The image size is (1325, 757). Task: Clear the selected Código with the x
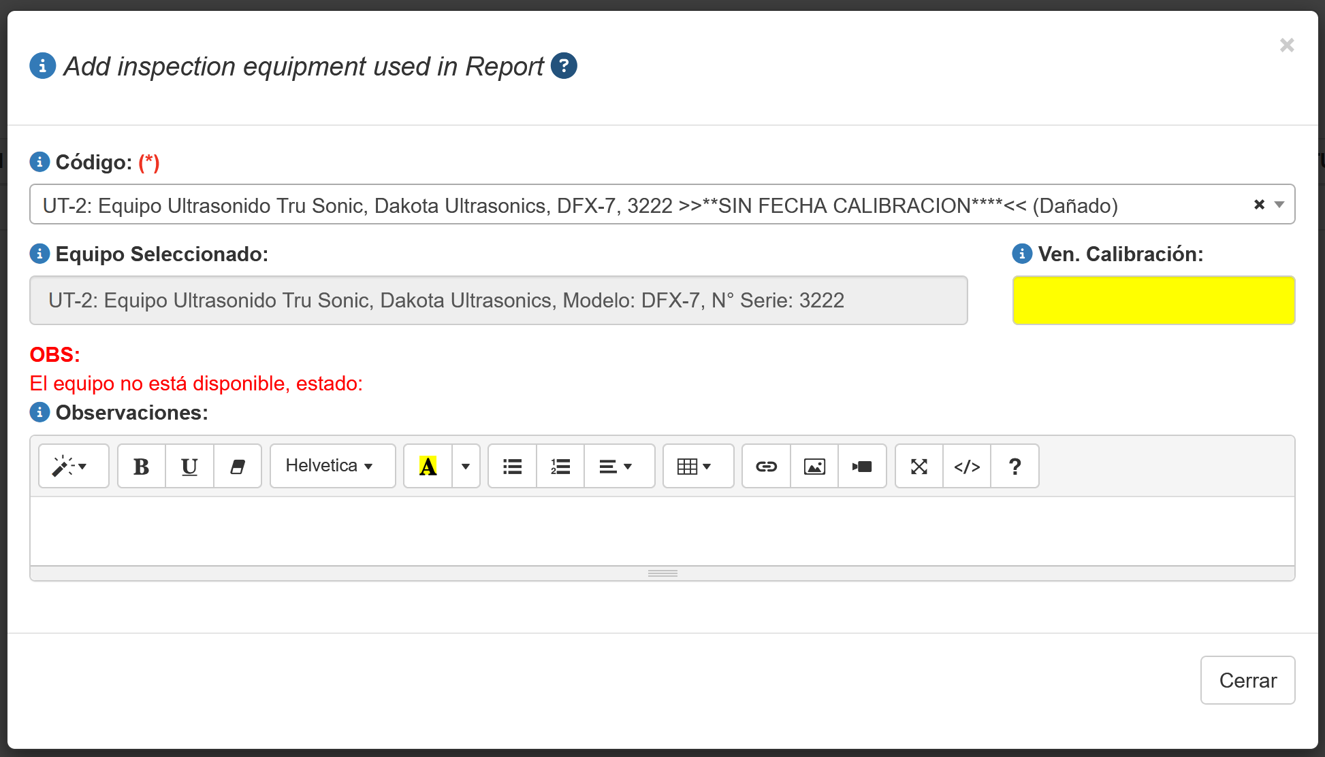tap(1259, 205)
